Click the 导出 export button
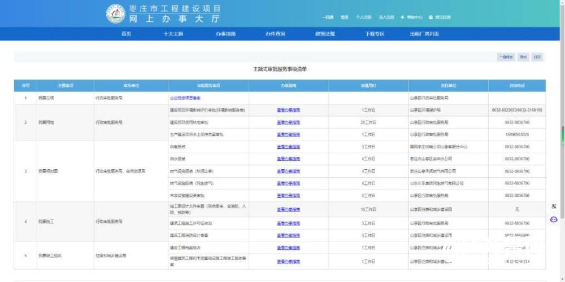This screenshot has height=282, width=565. tap(523, 57)
